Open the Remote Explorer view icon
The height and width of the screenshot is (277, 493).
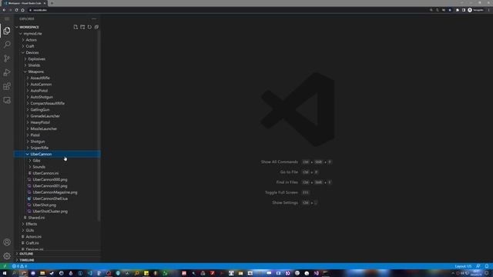[7, 100]
